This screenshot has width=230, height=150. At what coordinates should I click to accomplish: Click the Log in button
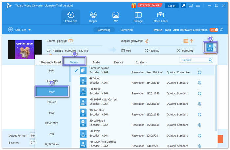click(172, 6)
